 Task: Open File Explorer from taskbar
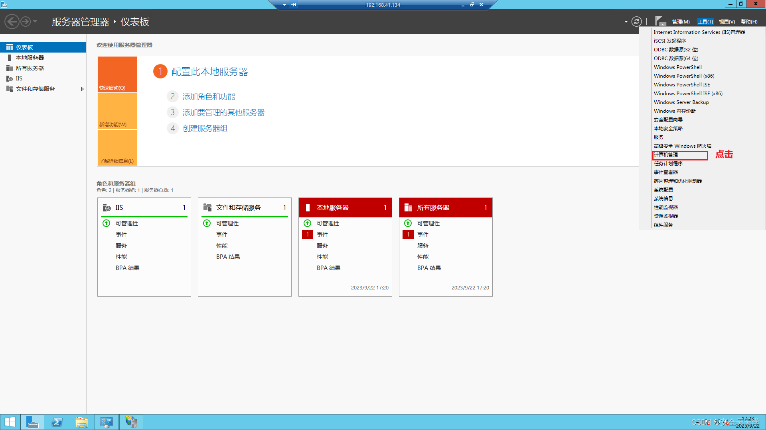[x=82, y=422]
